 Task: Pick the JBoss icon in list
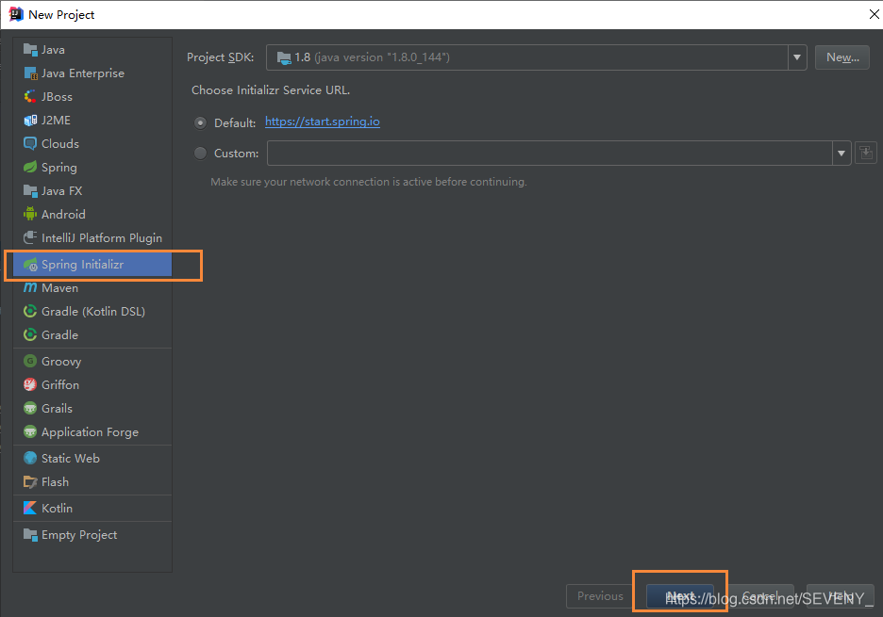pyautogui.click(x=30, y=97)
